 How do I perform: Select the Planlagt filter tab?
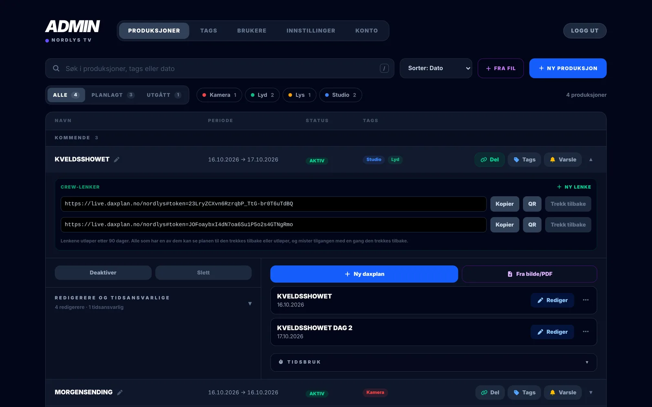coord(113,95)
